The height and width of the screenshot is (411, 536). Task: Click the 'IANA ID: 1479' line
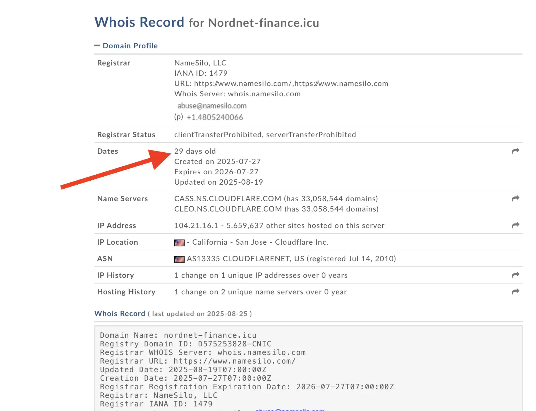[201, 73]
